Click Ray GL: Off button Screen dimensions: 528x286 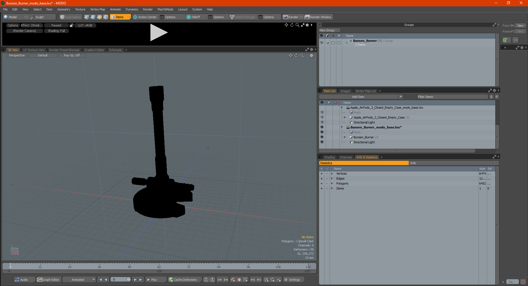click(x=72, y=56)
